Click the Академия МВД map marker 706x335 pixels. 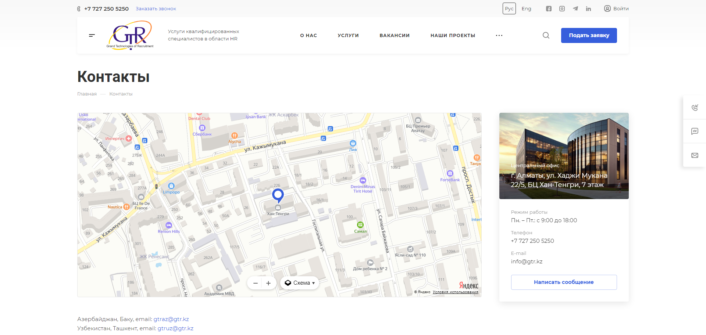tap(219, 288)
